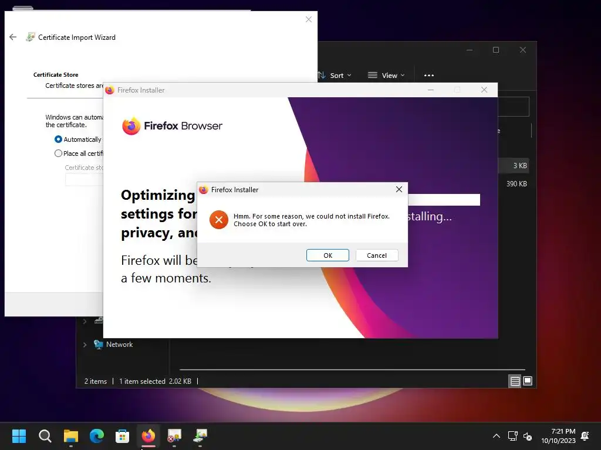Switch to large thumbnails view in the status bar
Viewport: 601px width, 450px height.
(528, 381)
